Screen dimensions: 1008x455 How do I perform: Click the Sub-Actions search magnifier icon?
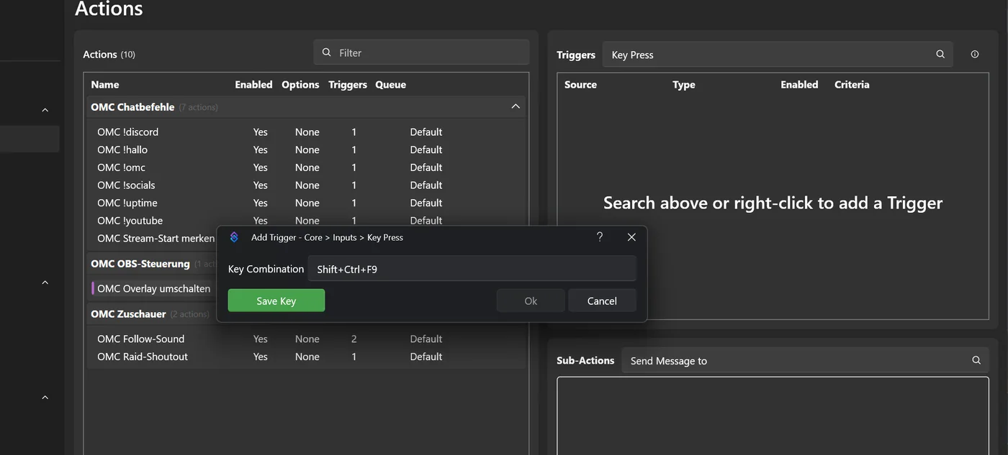[x=976, y=361]
